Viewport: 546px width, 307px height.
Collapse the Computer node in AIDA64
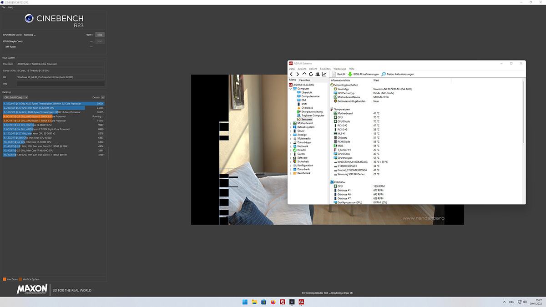291,89
